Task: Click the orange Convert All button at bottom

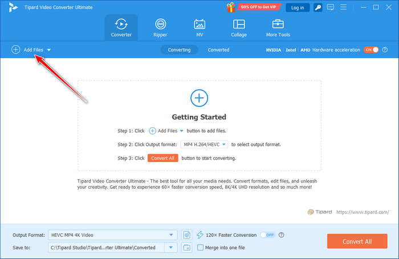Action: (x=357, y=241)
